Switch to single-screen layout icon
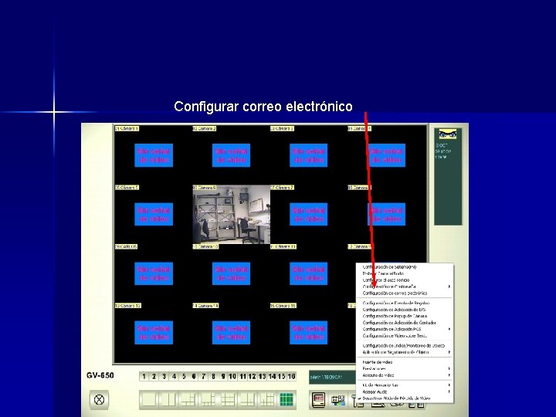 [149, 400]
